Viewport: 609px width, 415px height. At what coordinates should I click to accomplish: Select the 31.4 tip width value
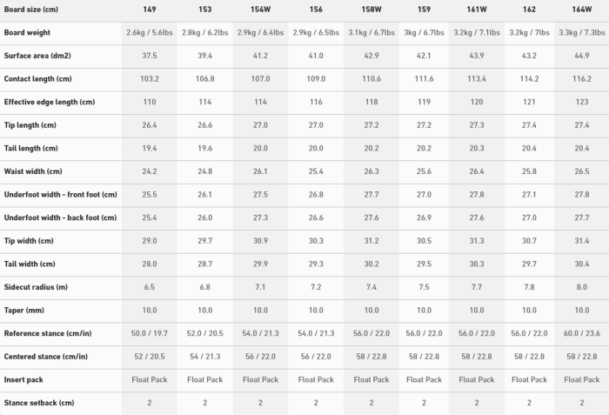tap(581, 241)
